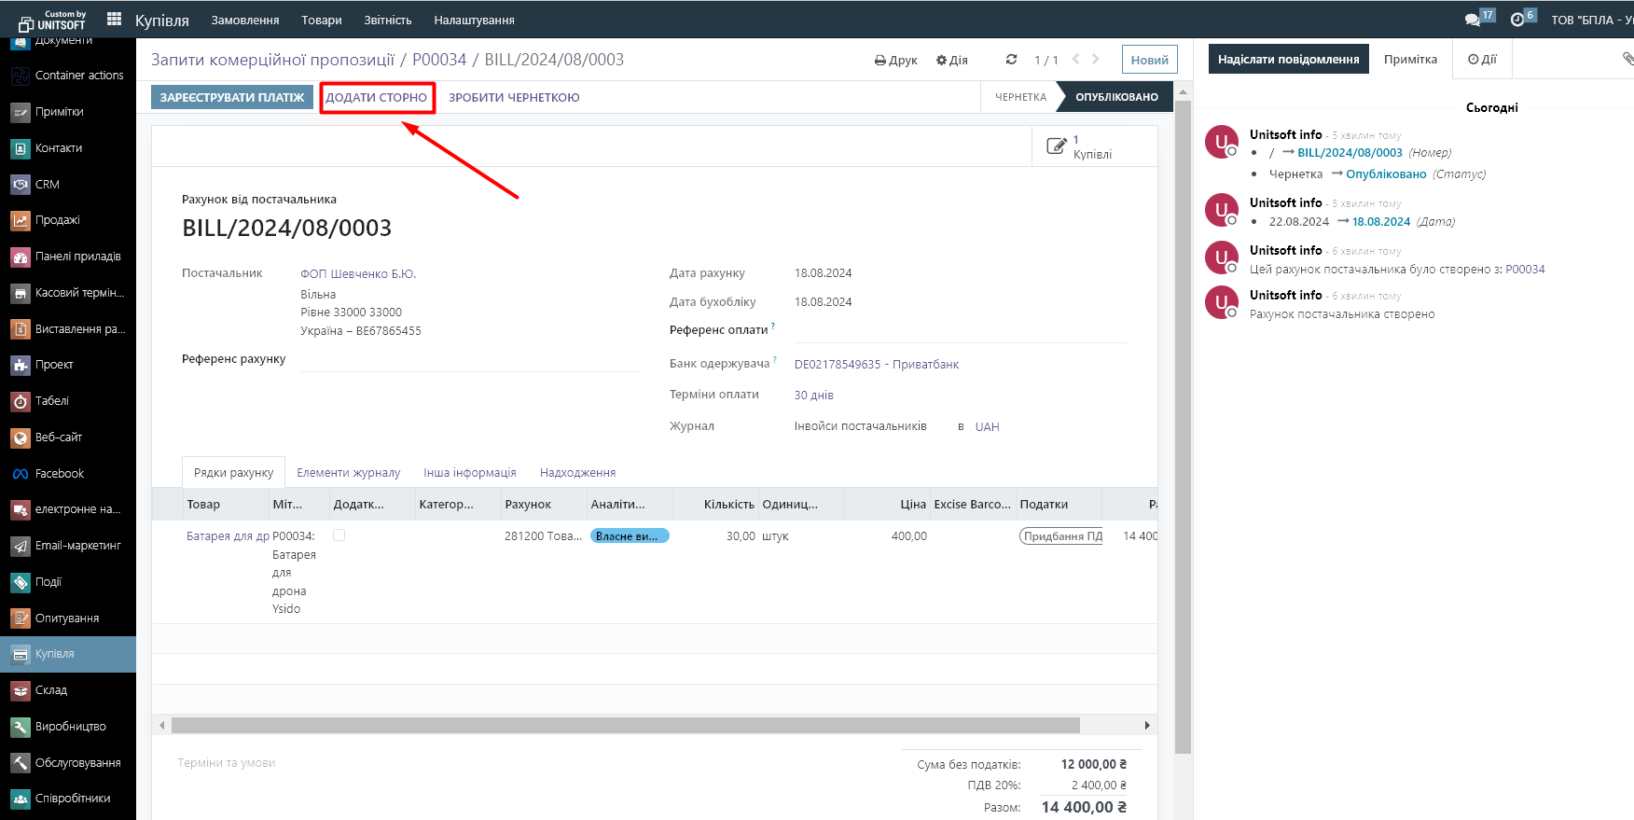
Task: Switch to Елементи журналу tab
Action: point(348,473)
